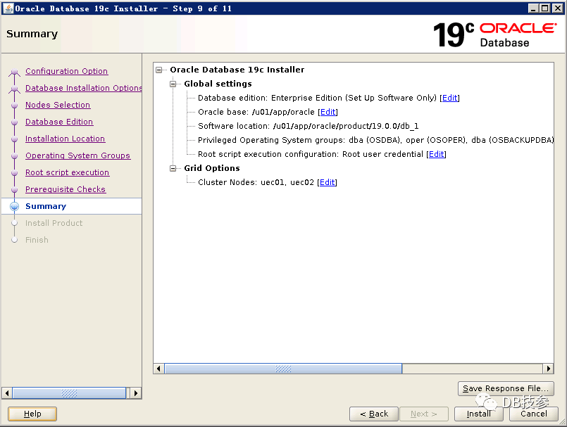
Task: Edit the Cluster Nodes setting
Action: click(328, 182)
